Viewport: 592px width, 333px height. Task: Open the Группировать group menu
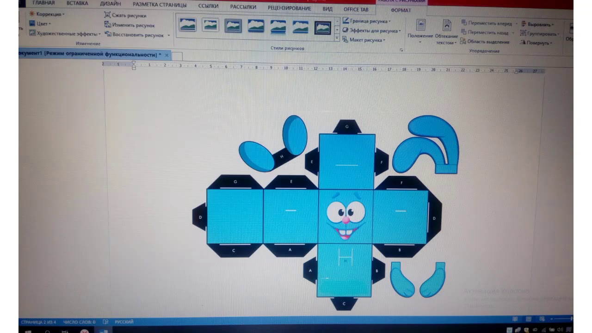click(539, 33)
